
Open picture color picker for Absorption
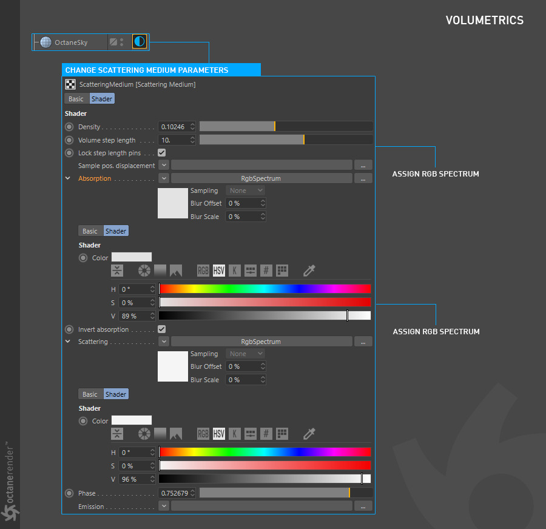[176, 271]
